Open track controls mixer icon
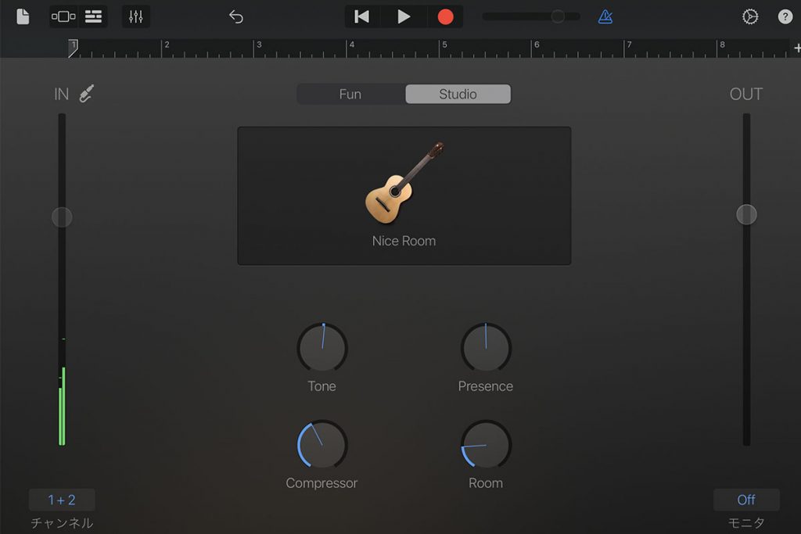Image resolution: width=801 pixels, height=534 pixels. (136, 17)
